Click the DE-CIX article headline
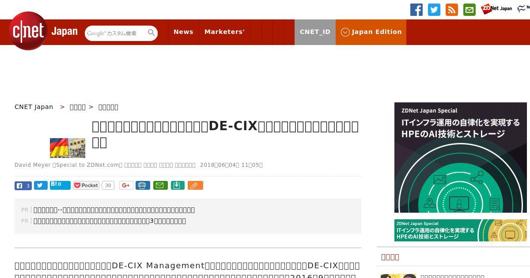This screenshot has width=530, height=278. (225, 134)
